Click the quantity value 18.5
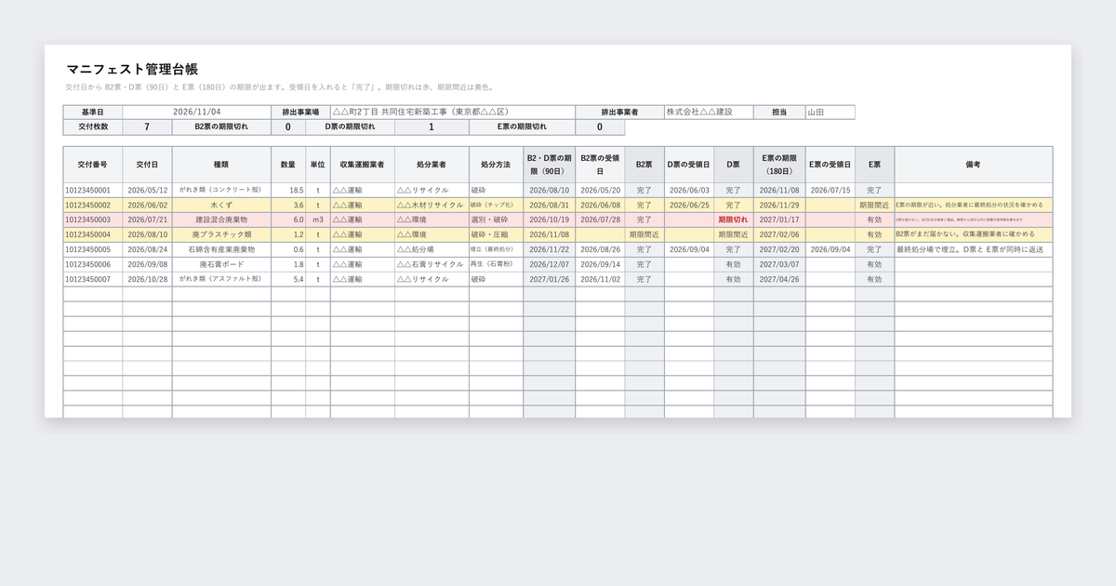This screenshot has width=1116, height=586. [x=288, y=191]
